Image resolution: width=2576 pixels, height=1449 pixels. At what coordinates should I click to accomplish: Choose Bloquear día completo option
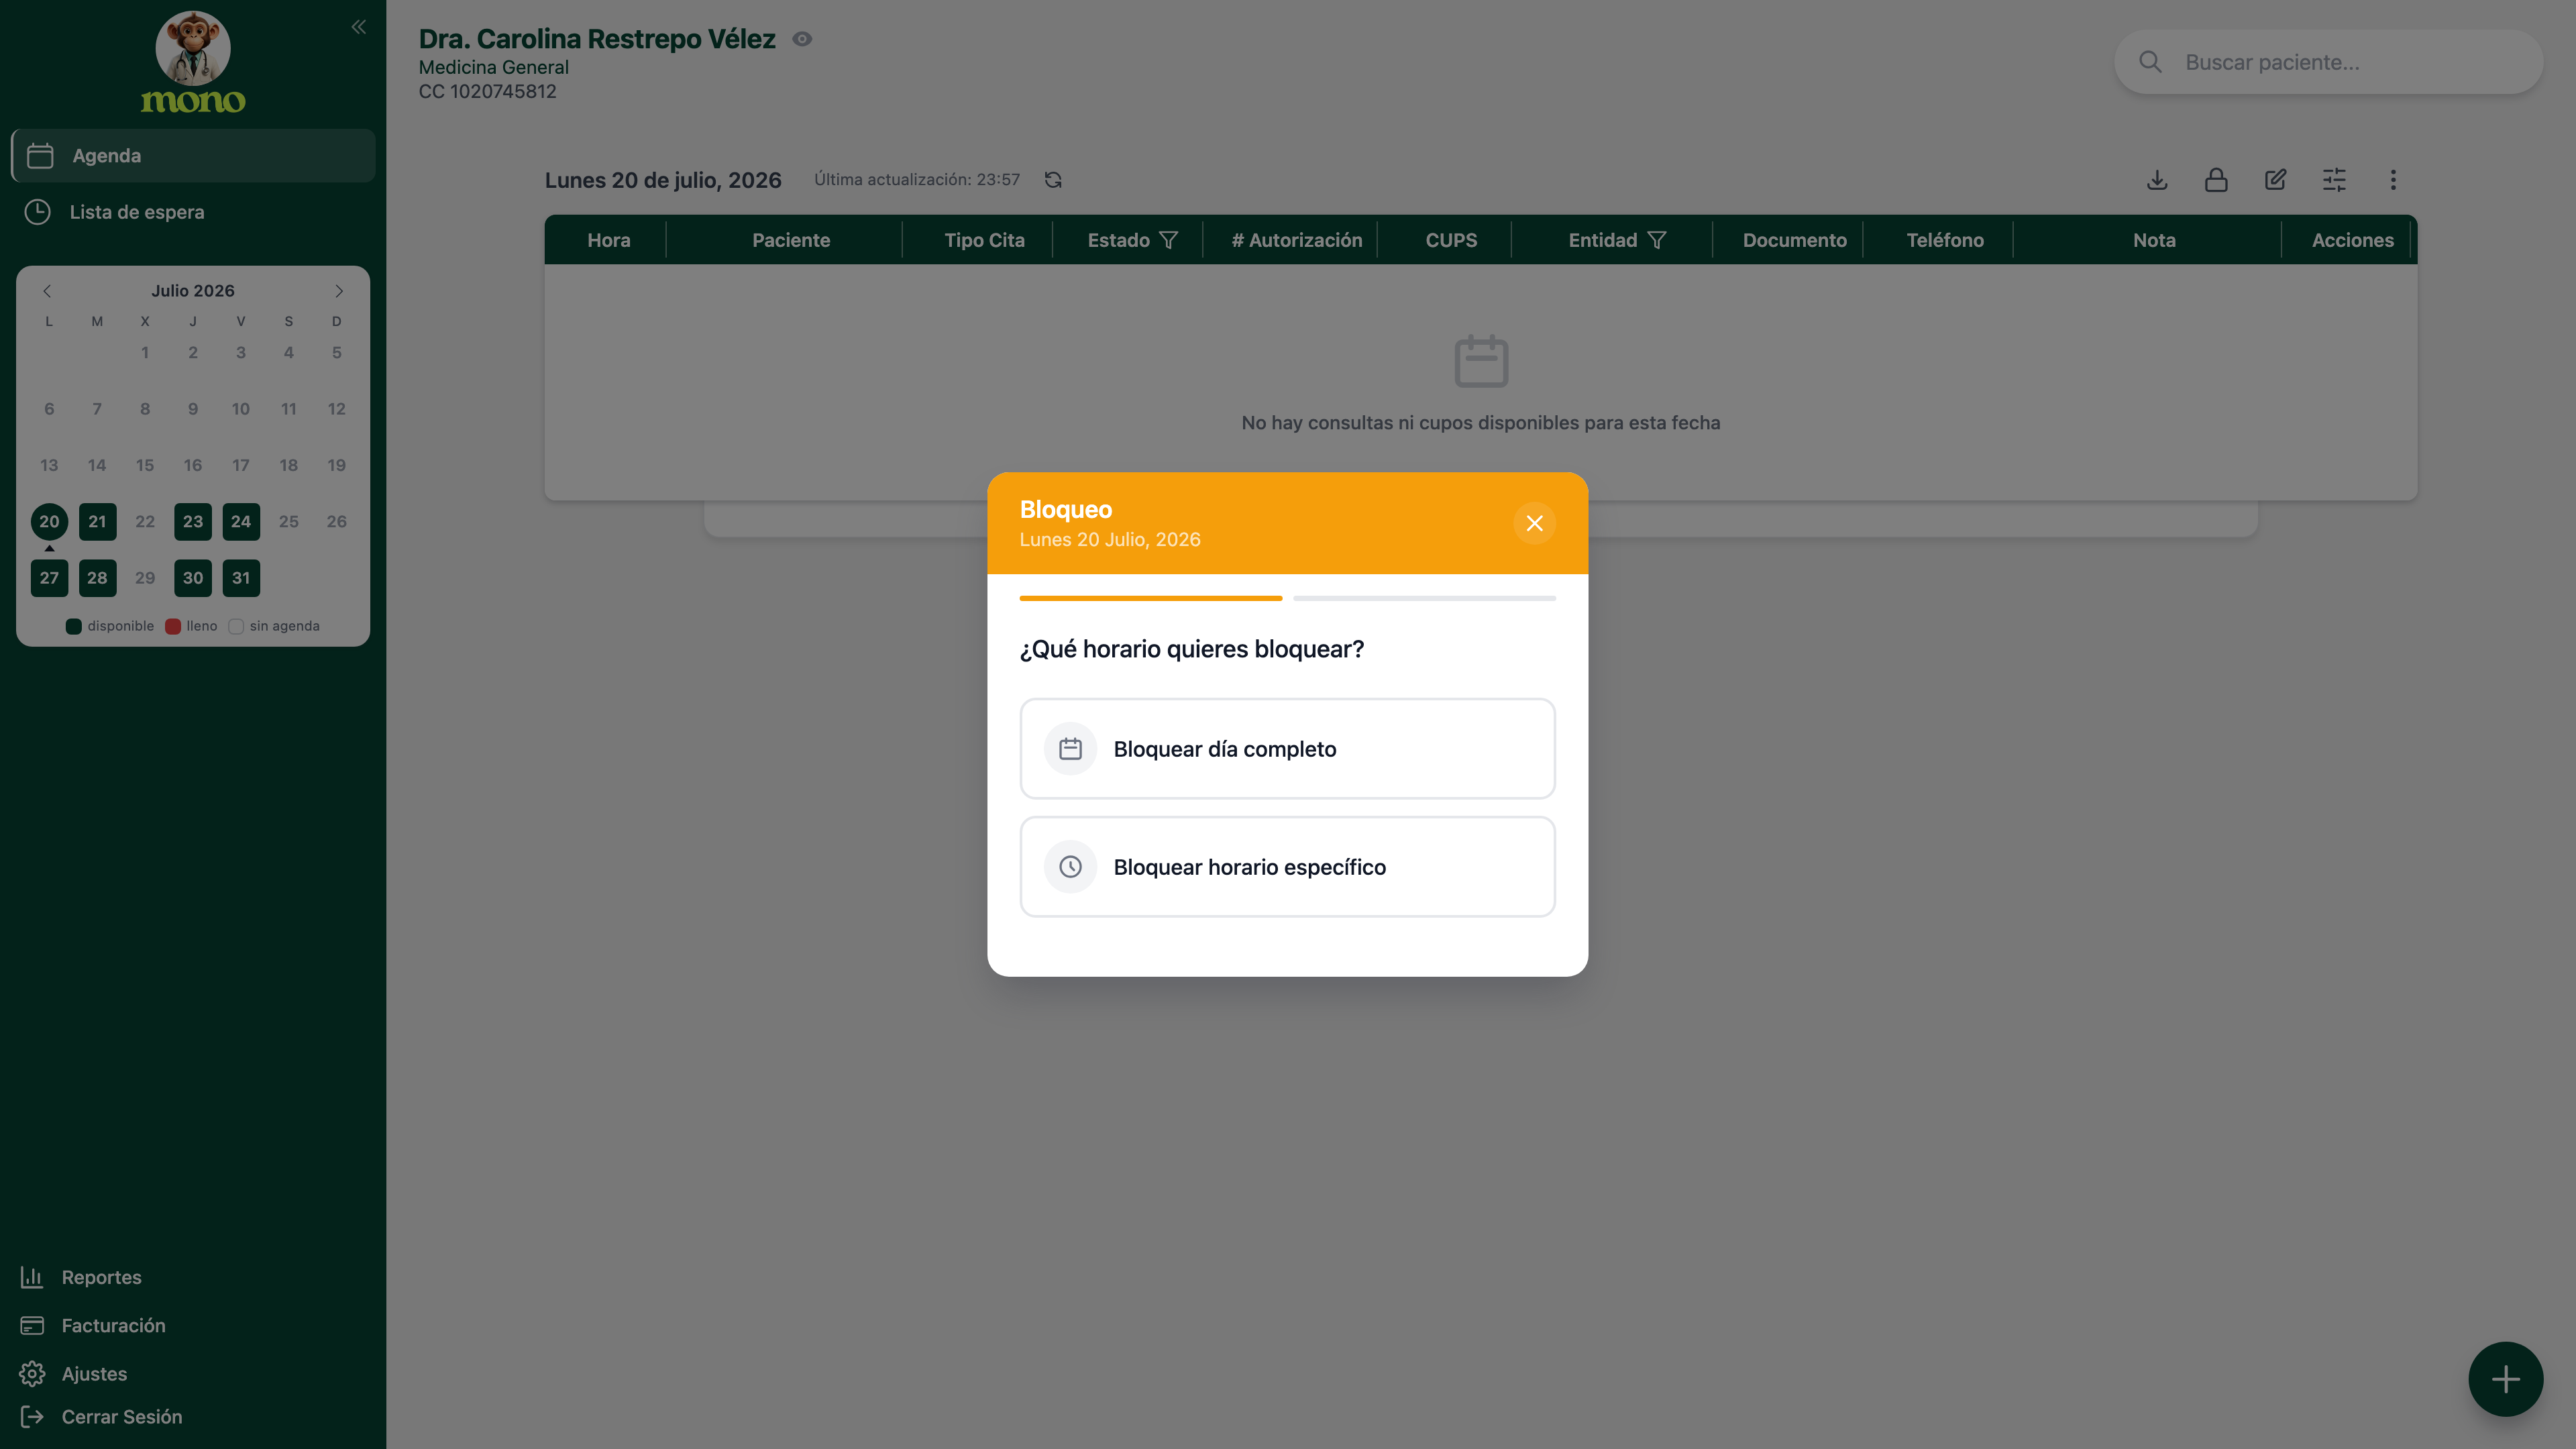click(1287, 749)
